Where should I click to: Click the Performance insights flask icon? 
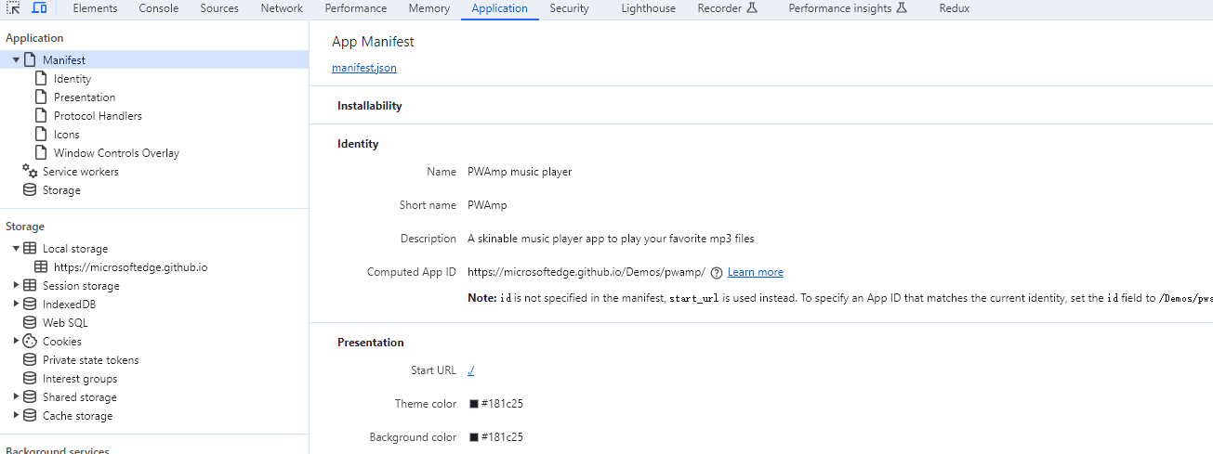click(x=902, y=7)
